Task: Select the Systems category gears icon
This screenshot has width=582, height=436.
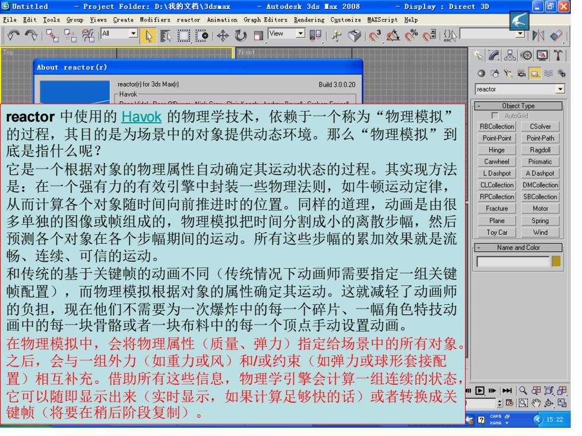Action: [x=562, y=74]
